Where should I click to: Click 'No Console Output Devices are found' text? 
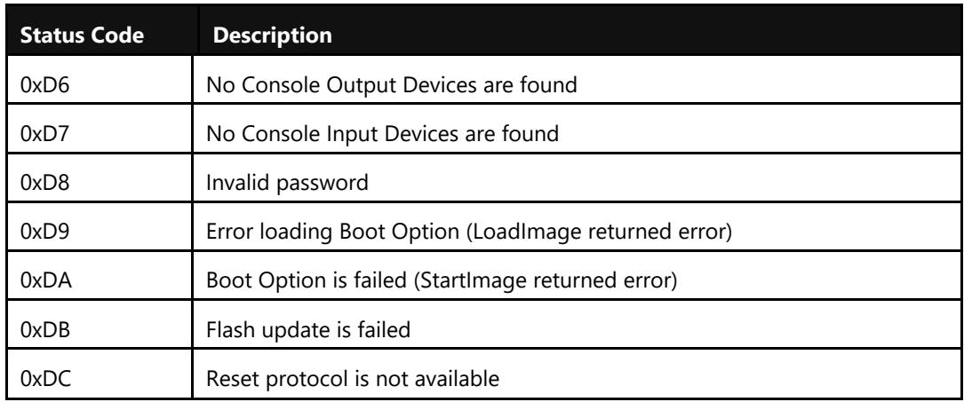(x=392, y=84)
